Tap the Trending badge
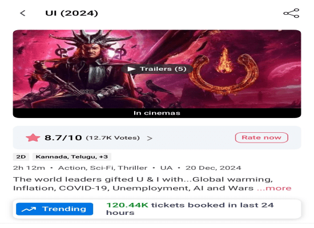 (x=54, y=209)
